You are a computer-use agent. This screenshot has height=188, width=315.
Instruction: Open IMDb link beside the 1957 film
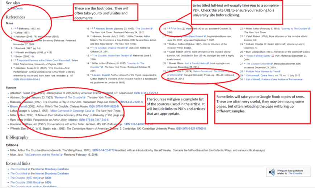tap(48, 178)
